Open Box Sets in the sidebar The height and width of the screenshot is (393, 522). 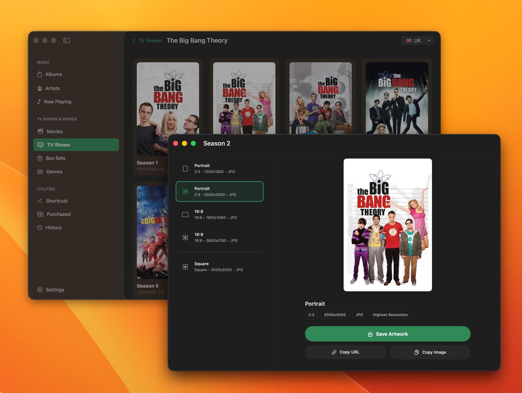click(76, 158)
